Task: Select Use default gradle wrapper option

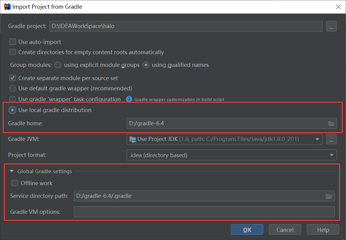Action: click(12, 89)
